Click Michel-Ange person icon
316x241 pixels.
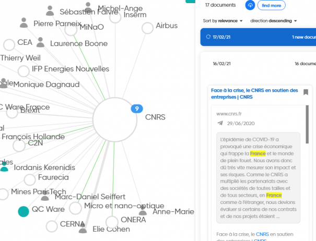88,7
